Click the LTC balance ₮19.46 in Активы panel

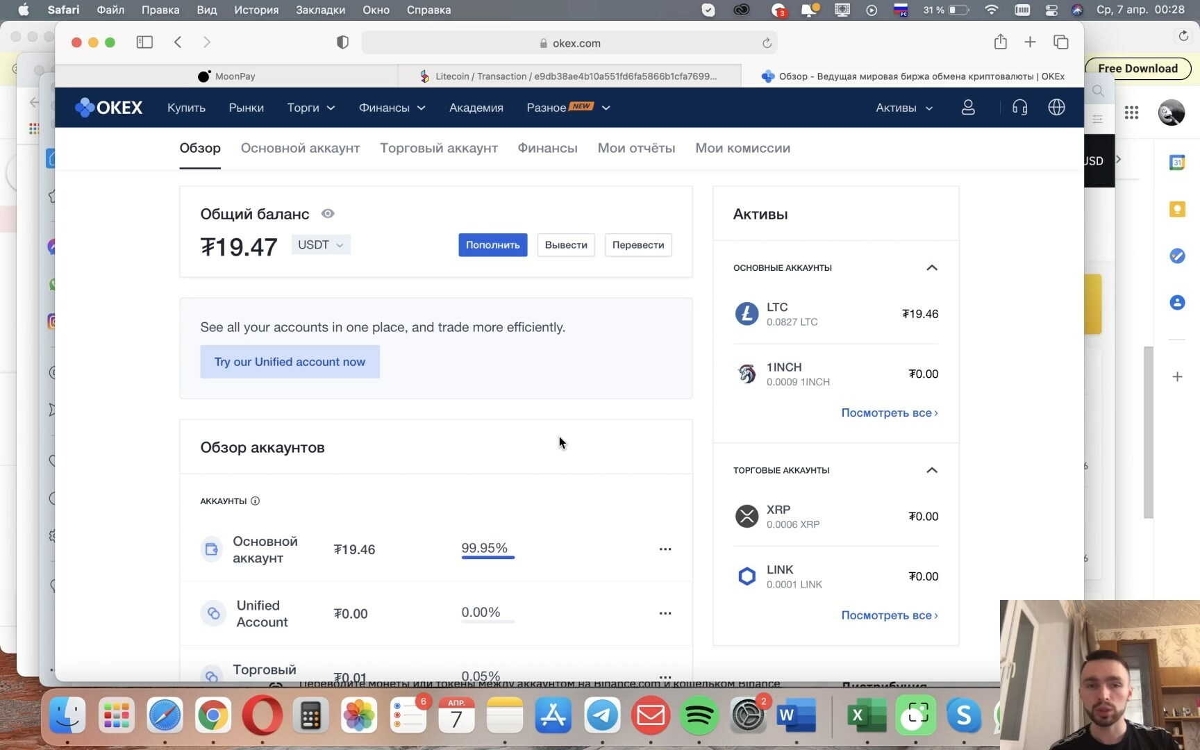pyautogui.click(x=919, y=314)
